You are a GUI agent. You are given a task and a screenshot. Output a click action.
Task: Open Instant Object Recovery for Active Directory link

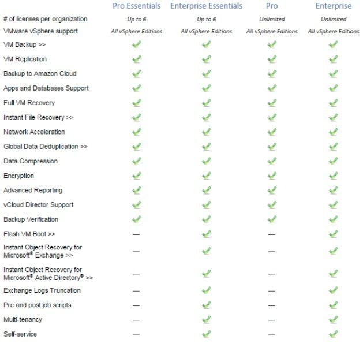click(48, 274)
